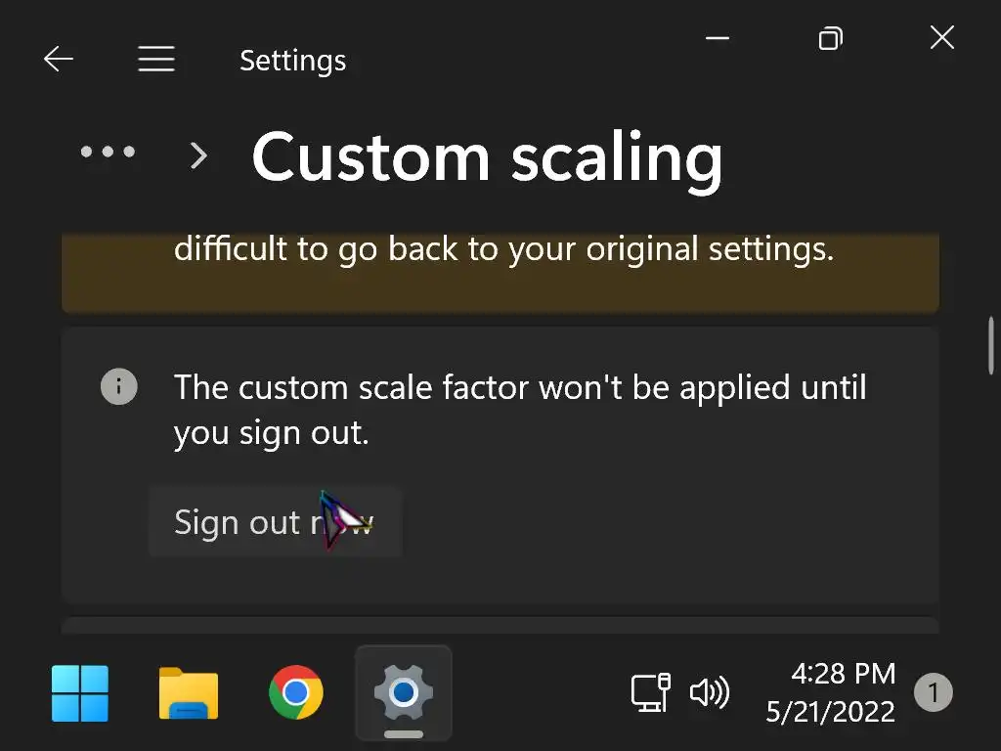This screenshot has height=751, width=1001.
Task: Click the info icon beside the scale factor notice
Action: [118, 387]
